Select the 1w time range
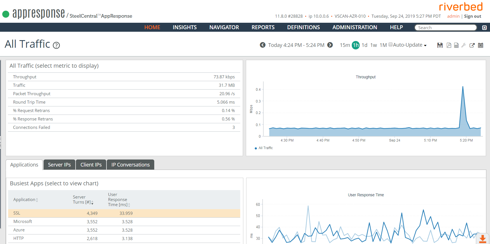Image resolution: width=490 pixels, height=244 pixels. (x=374, y=45)
